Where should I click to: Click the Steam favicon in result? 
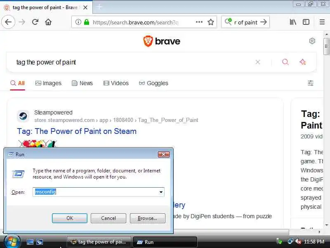click(23, 116)
